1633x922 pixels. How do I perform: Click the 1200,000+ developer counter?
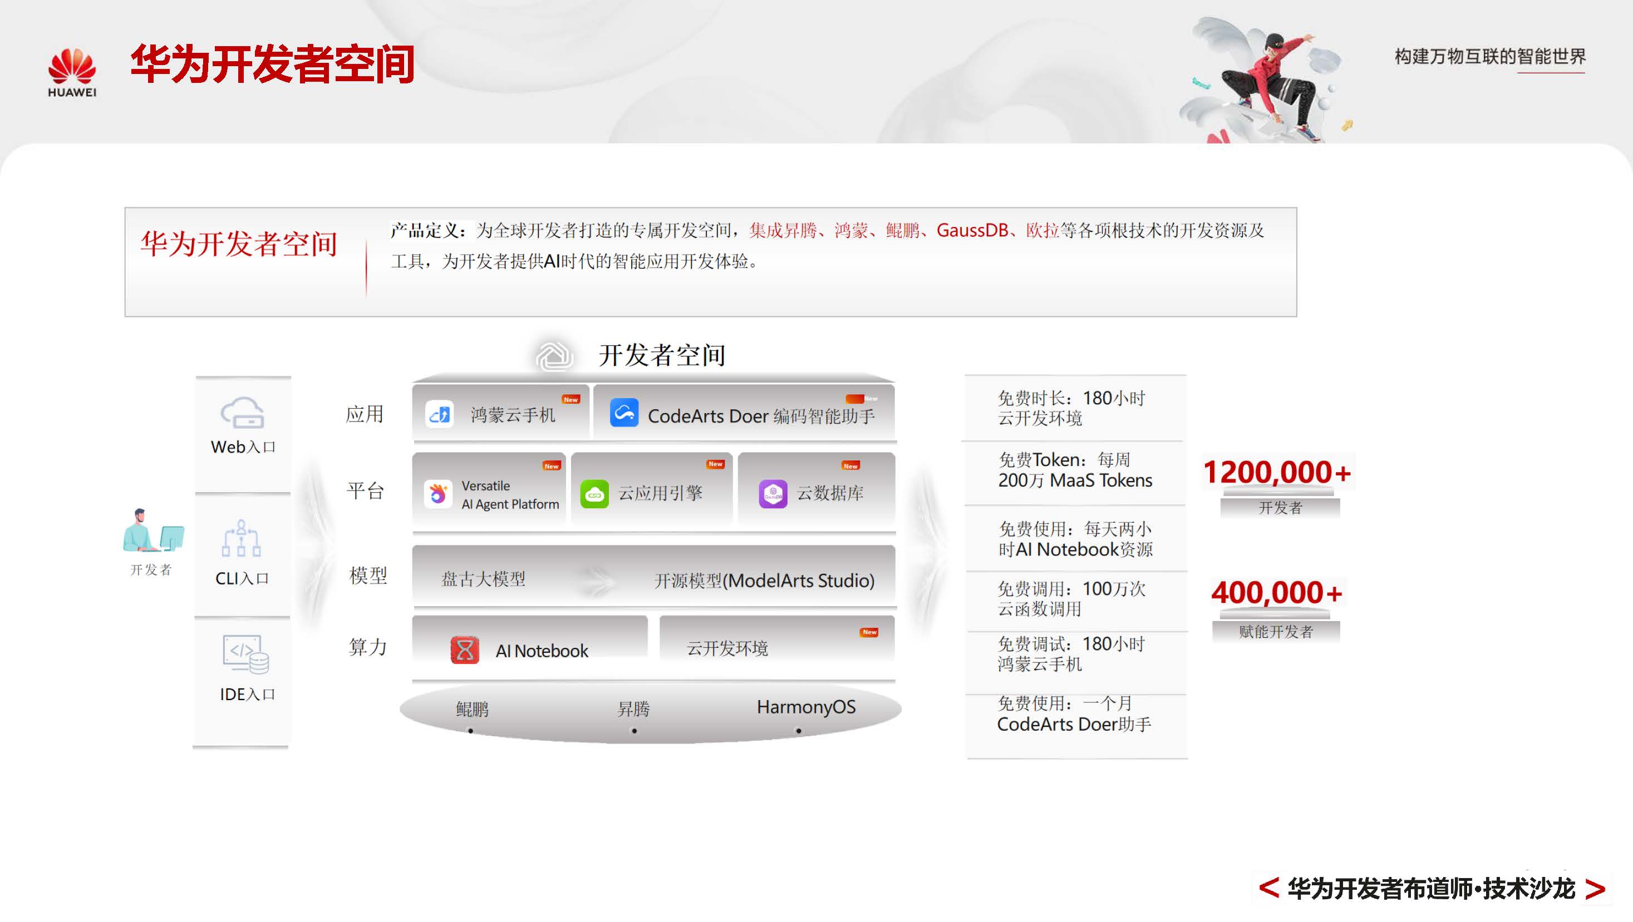1276,472
